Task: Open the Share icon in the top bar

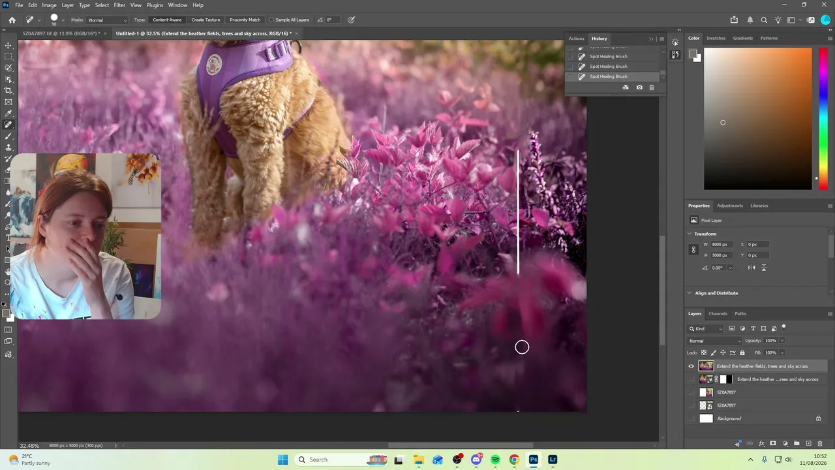Action: [x=735, y=20]
